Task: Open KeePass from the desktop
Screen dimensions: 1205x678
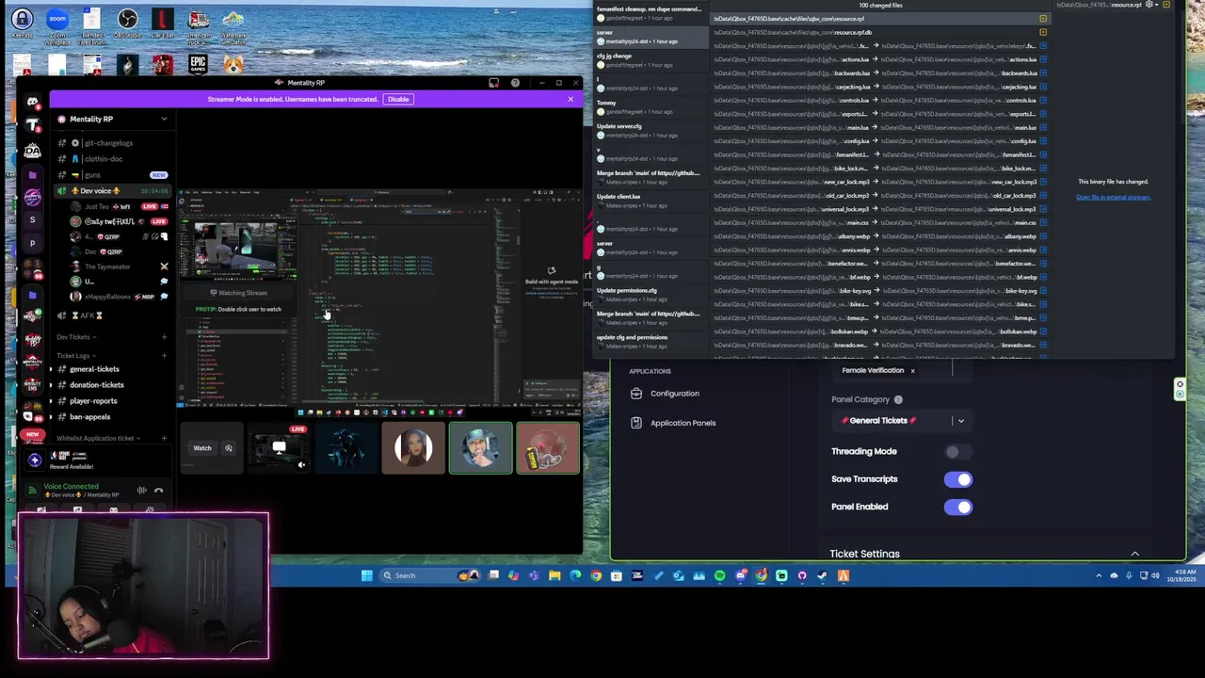Action: [22, 23]
